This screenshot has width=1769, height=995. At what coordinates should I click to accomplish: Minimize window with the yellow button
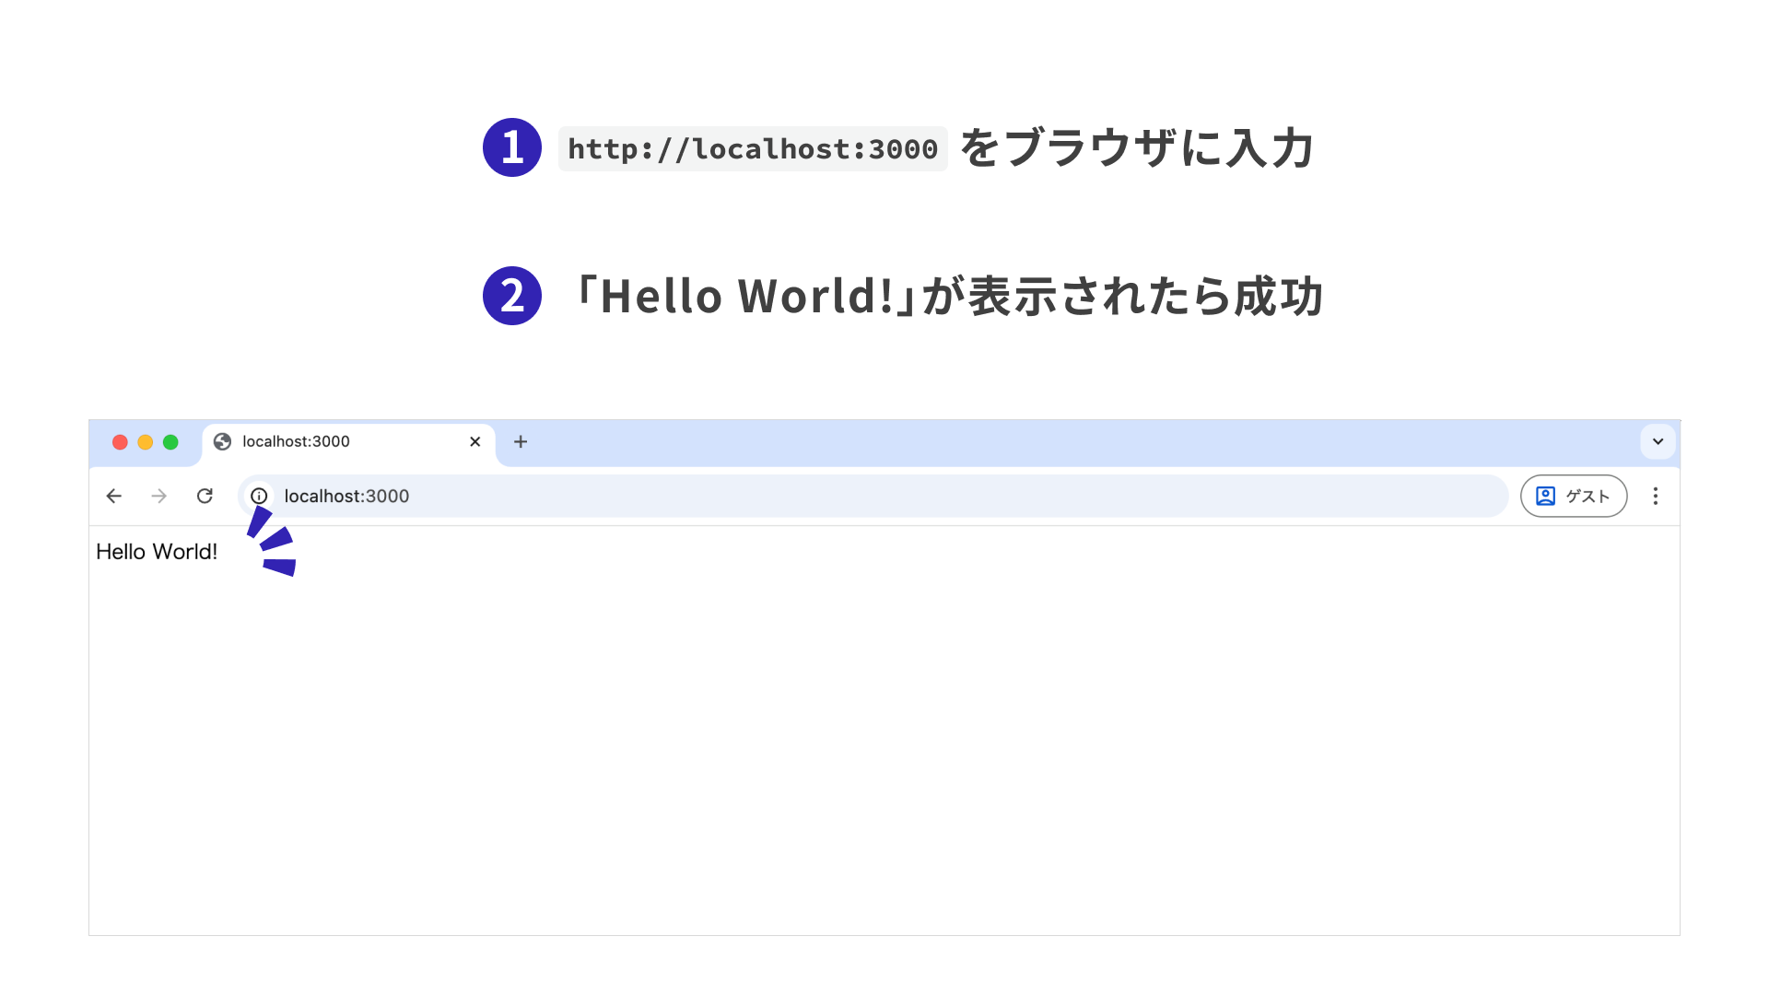point(146,442)
